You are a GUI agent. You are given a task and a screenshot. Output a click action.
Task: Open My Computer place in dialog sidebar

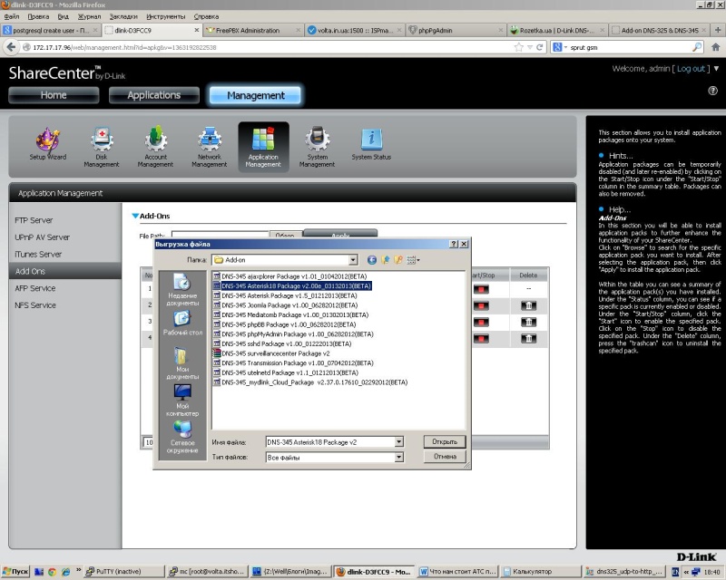click(x=182, y=400)
